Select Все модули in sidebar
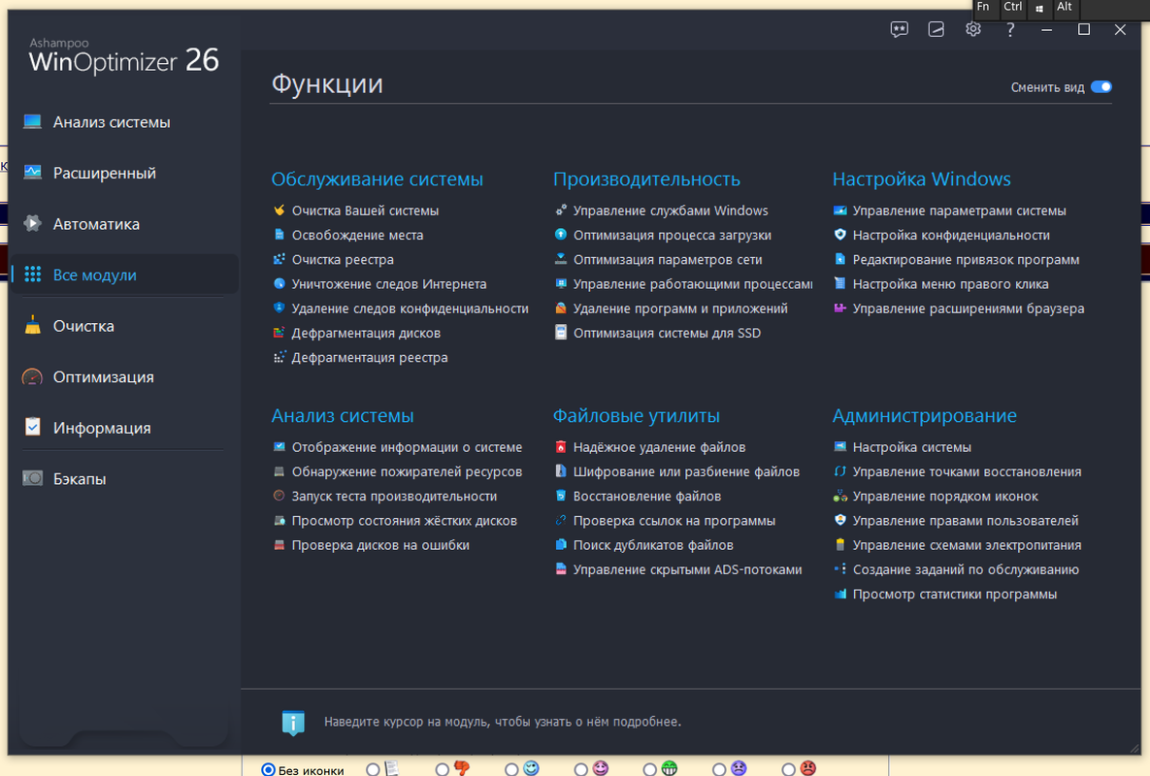 coord(124,275)
